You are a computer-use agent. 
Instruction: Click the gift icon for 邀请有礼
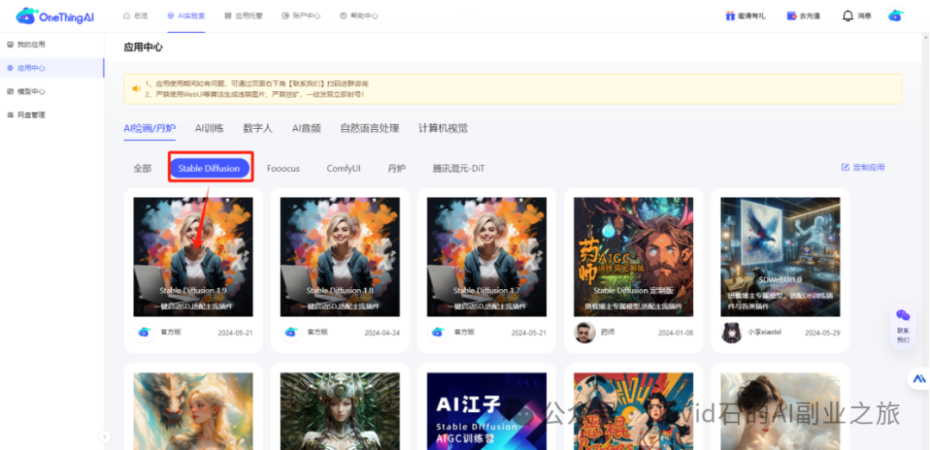pyautogui.click(x=730, y=16)
